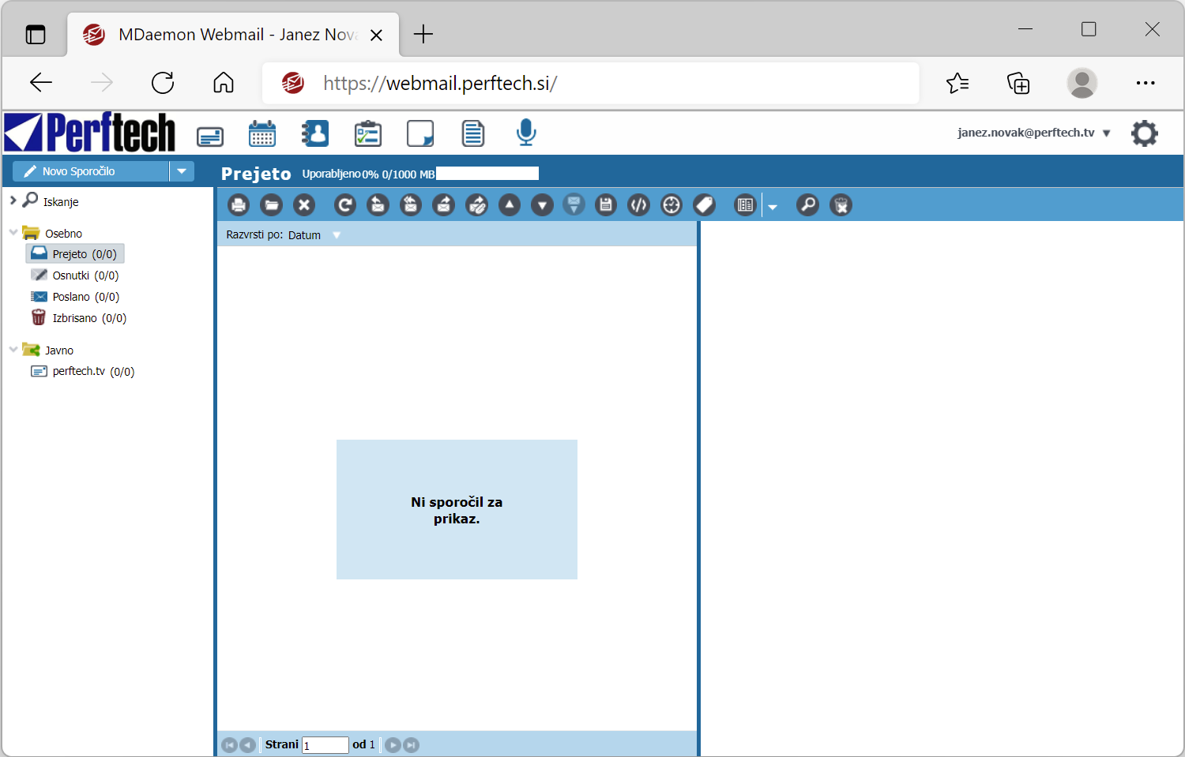Click the Delete X toolbar icon

304,205
